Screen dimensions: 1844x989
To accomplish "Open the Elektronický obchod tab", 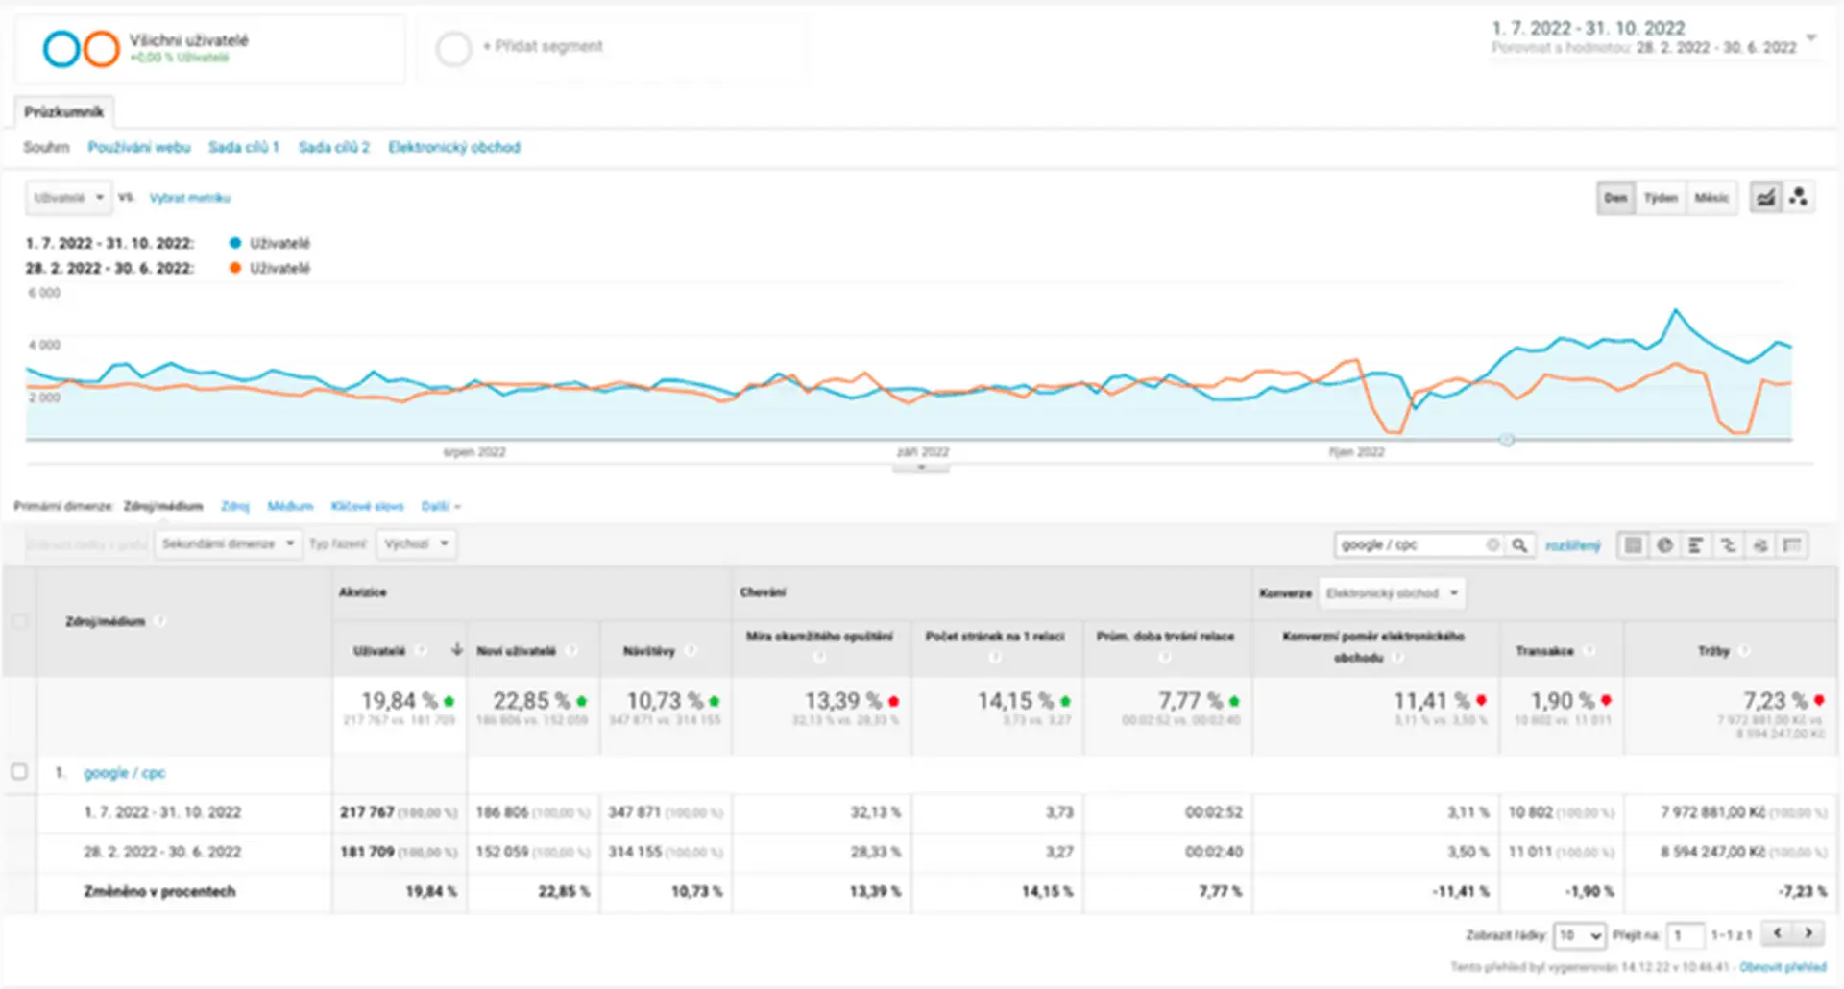I will [x=454, y=147].
